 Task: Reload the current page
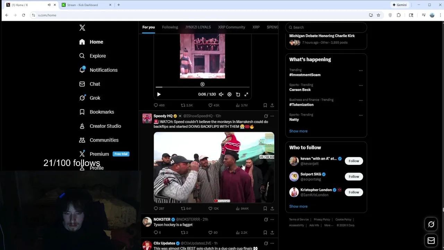(24, 15)
